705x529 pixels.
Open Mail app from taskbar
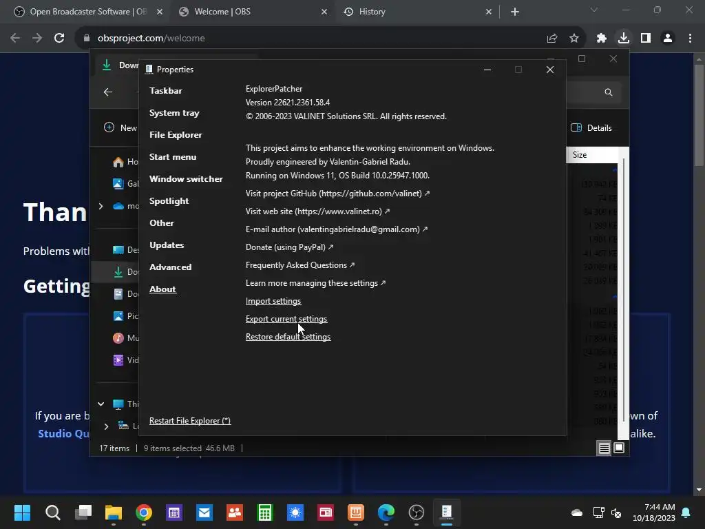pyautogui.click(x=204, y=512)
